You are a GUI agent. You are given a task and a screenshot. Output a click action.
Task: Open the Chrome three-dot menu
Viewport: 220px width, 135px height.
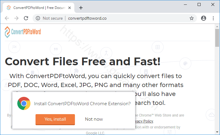point(213,18)
